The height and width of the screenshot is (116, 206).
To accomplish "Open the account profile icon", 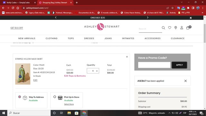I will tap(182, 28).
